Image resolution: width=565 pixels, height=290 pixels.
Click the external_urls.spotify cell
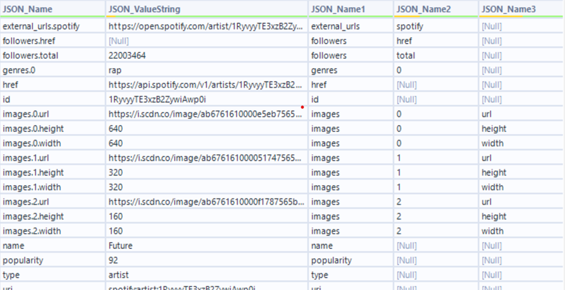coord(53,26)
